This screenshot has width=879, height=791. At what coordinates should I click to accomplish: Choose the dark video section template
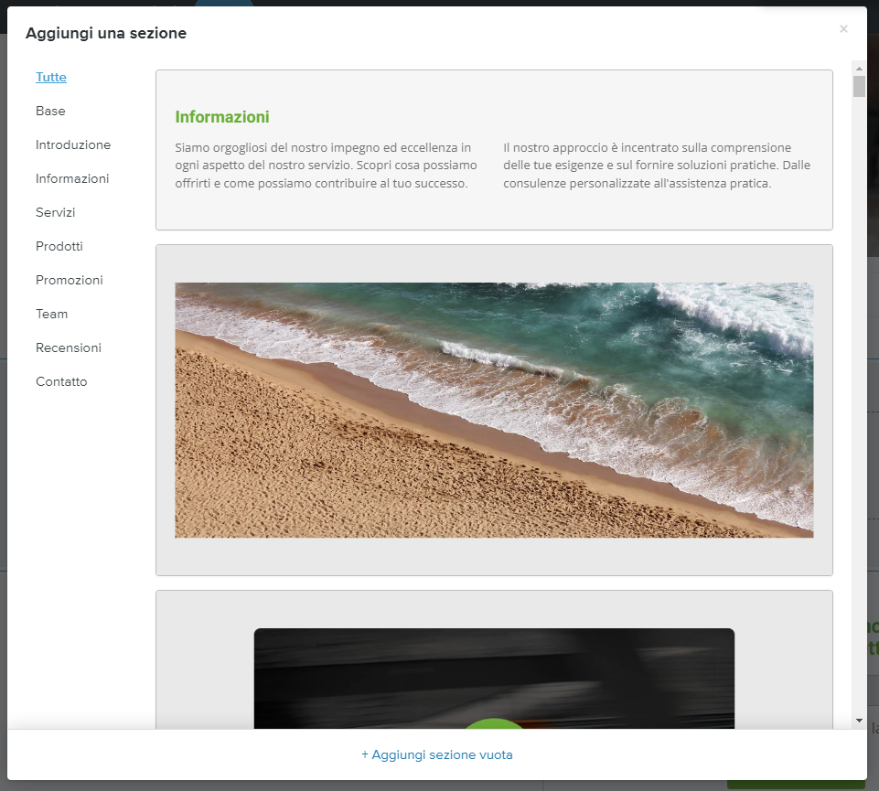pyautogui.click(x=494, y=659)
